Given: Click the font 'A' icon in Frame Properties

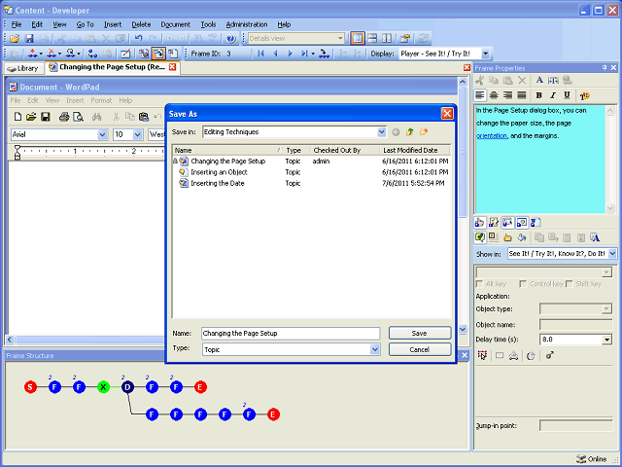Looking at the screenshot, I should 539,80.
